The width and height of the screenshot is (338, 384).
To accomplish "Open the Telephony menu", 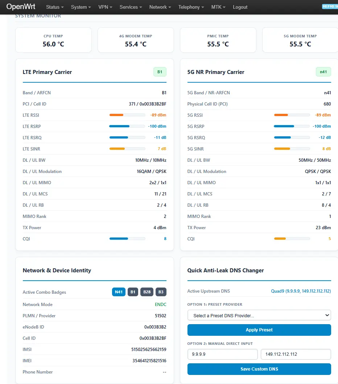I will (x=191, y=7).
